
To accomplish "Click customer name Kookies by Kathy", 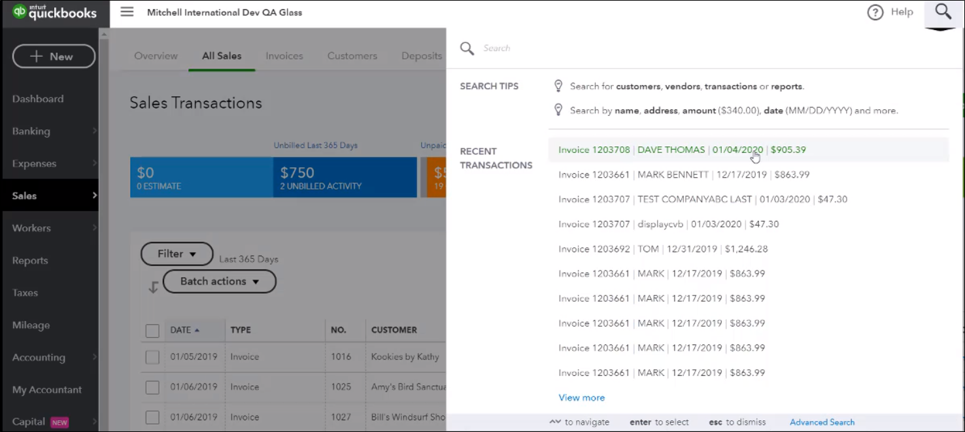I will (x=405, y=357).
